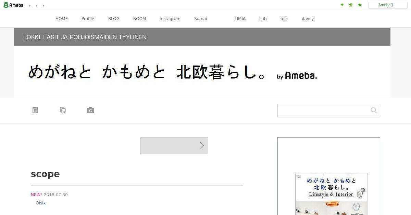
Task: Click the Ameba logo
Action: pyautogui.click(x=13, y=5)
